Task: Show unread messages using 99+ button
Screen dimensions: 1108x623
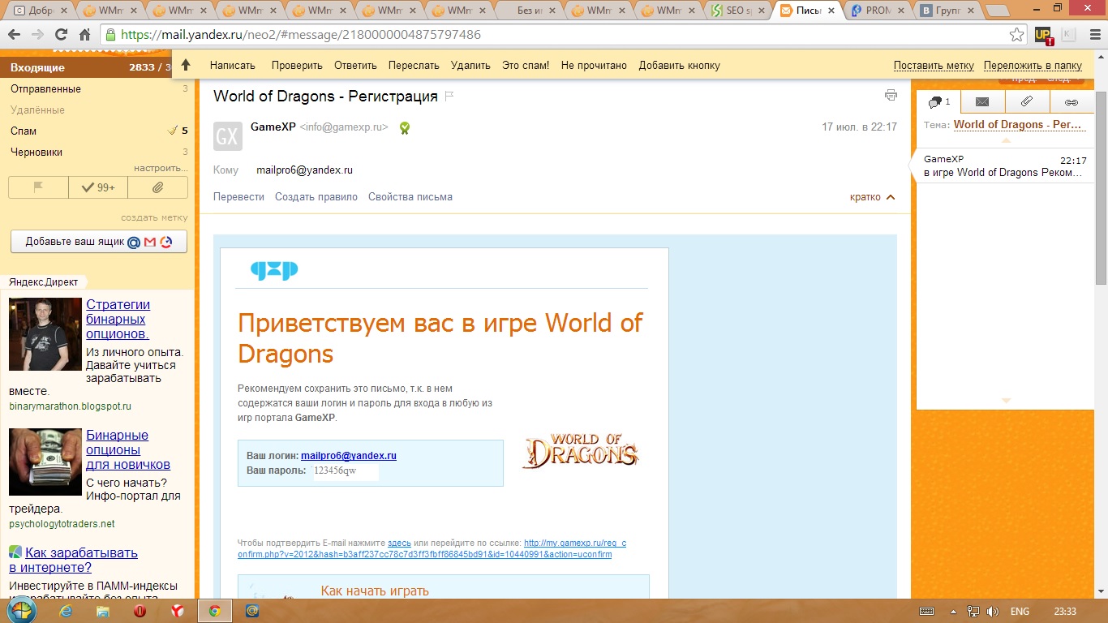Action: tap(98, 187)
